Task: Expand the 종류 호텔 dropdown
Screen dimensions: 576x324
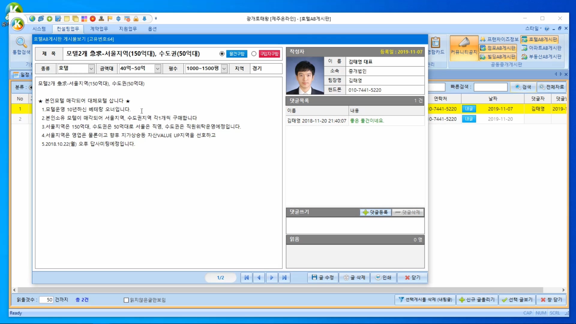Action: click(x=91, y=69)
